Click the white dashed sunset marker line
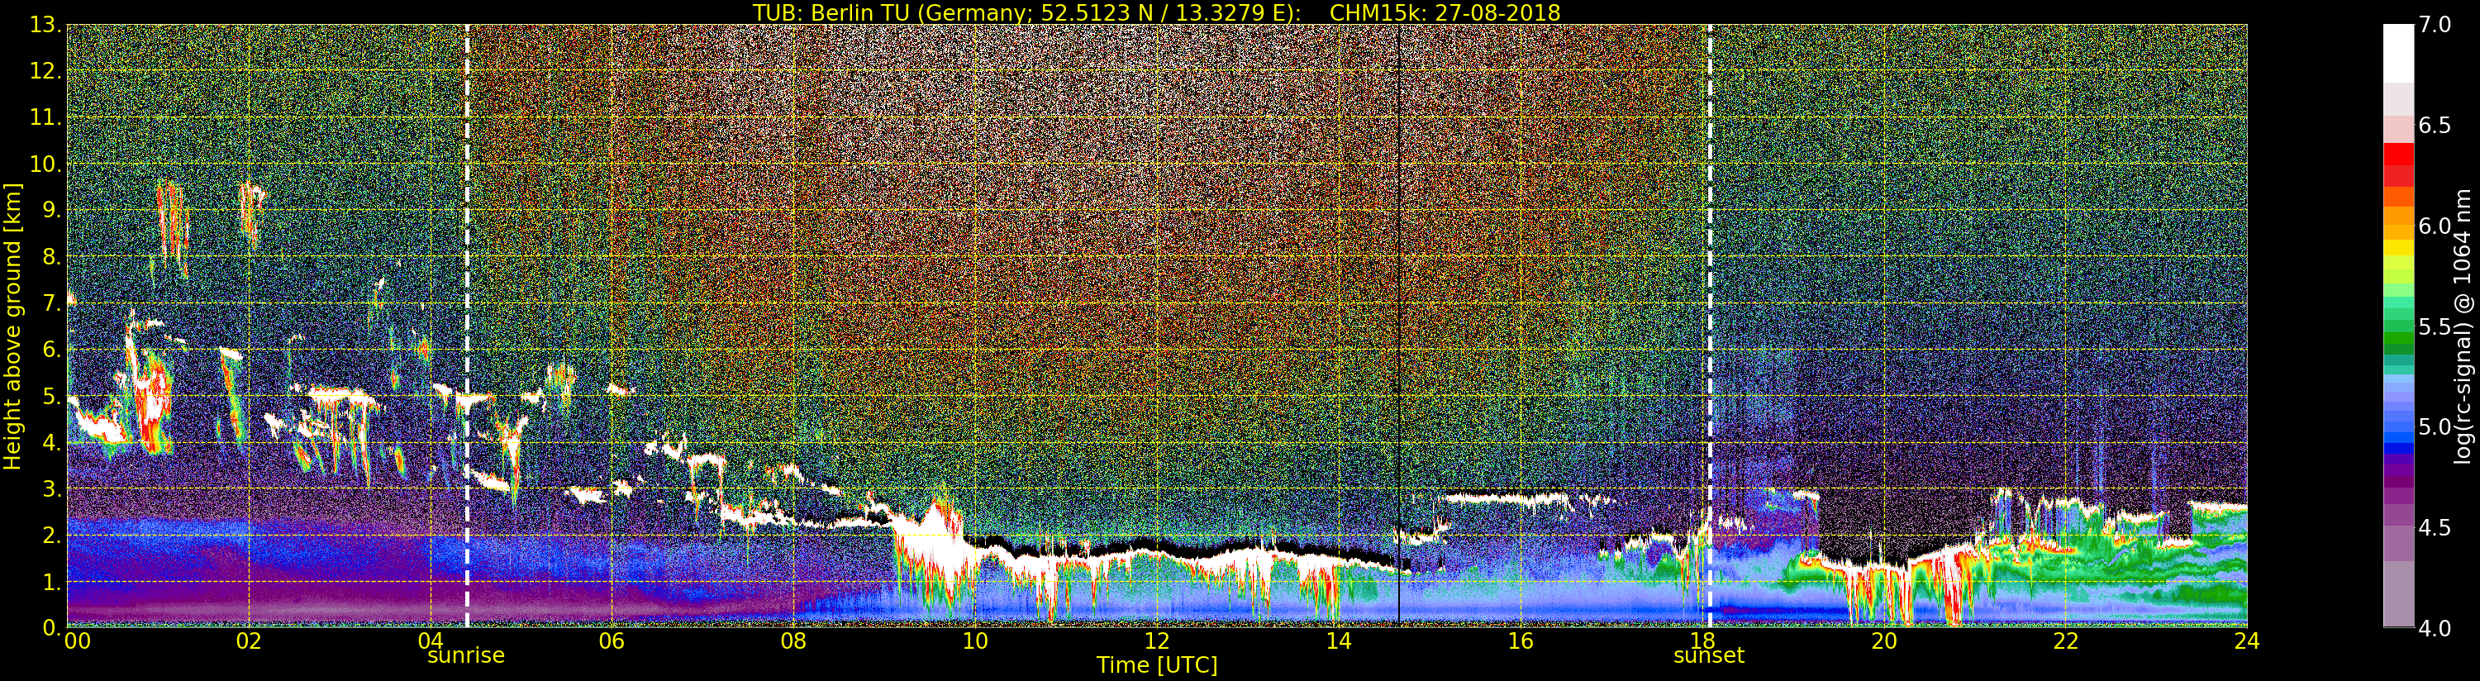This screenshot has height=681, width=2480. [1710, 326]
